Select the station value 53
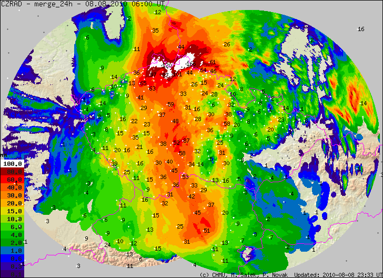The image size is (383, 278). (x=185, y=177)
